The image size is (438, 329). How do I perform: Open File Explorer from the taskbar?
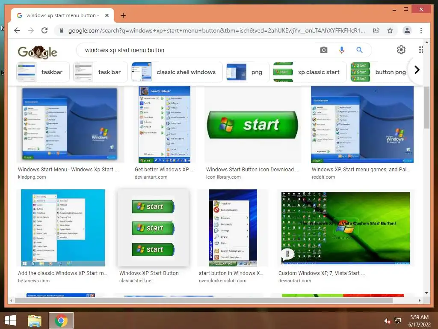[x=35, y=320]
